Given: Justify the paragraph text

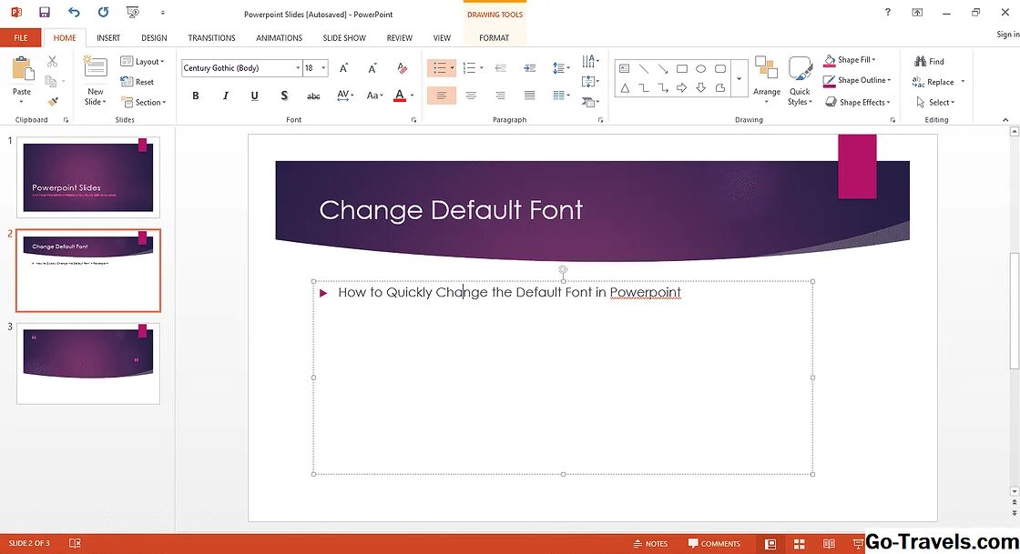Looking at the screenshot, I should click(529, 96).
